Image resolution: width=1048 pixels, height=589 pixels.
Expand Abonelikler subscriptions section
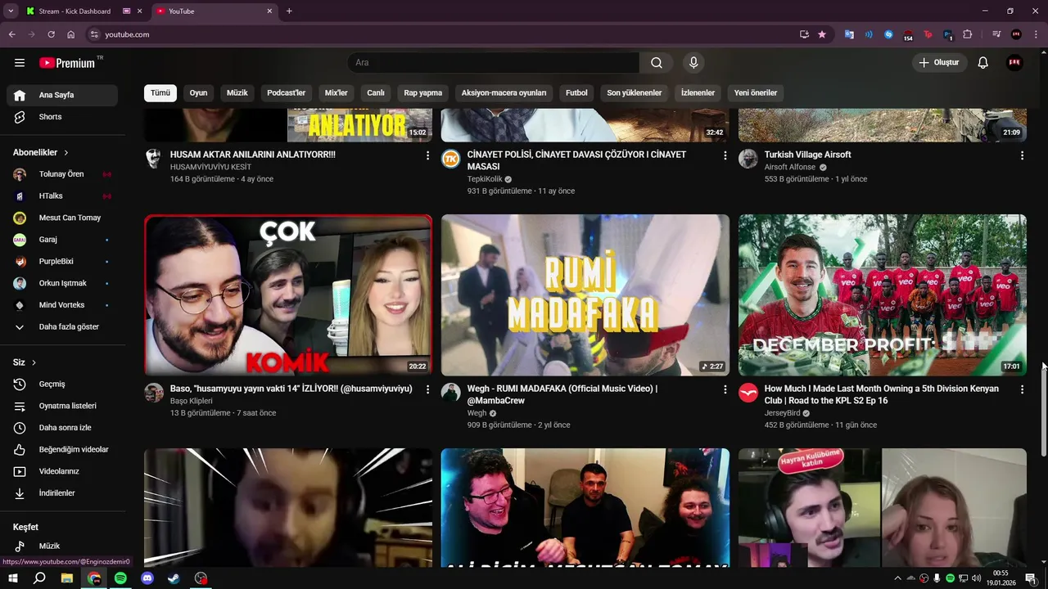41,153
